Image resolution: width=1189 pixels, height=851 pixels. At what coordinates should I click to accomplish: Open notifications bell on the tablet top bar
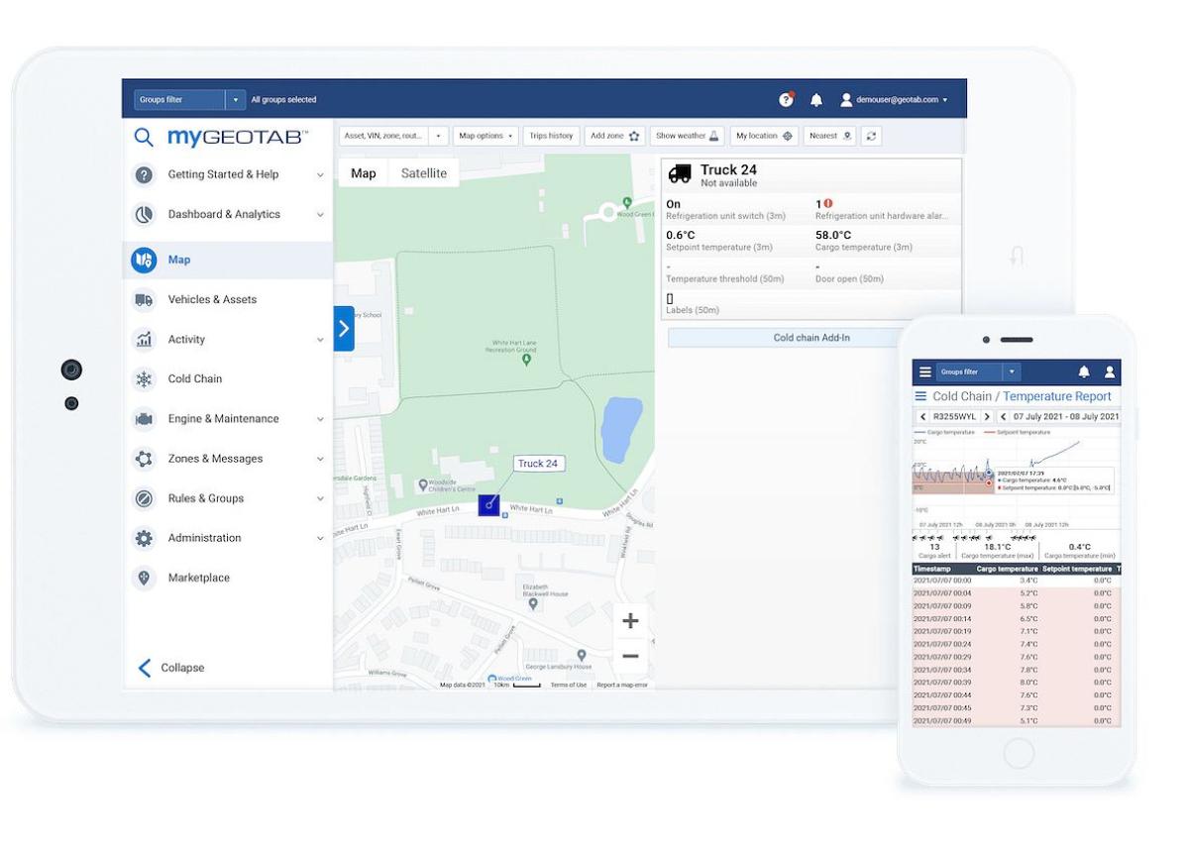[816, 100]
